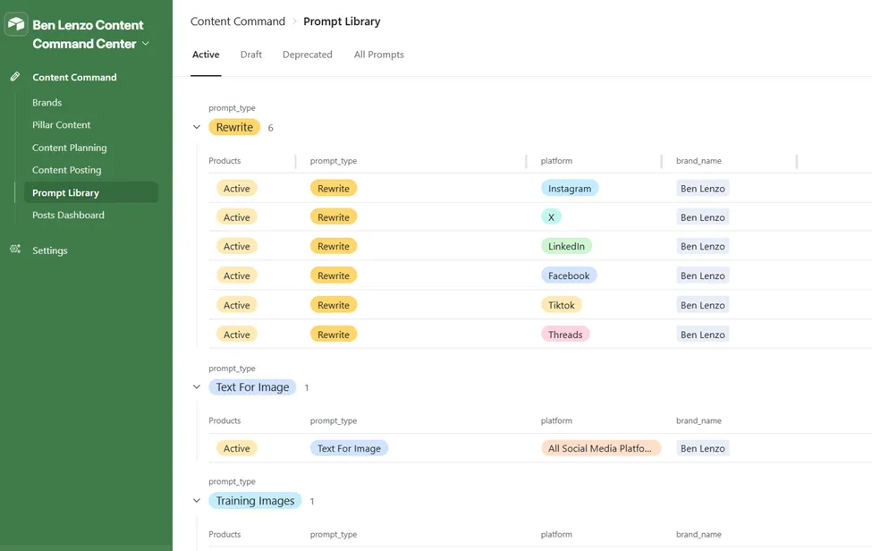This screenshot has height=551, width=872.
Task: Open Pillar Content page
Action: pos(61,125)
